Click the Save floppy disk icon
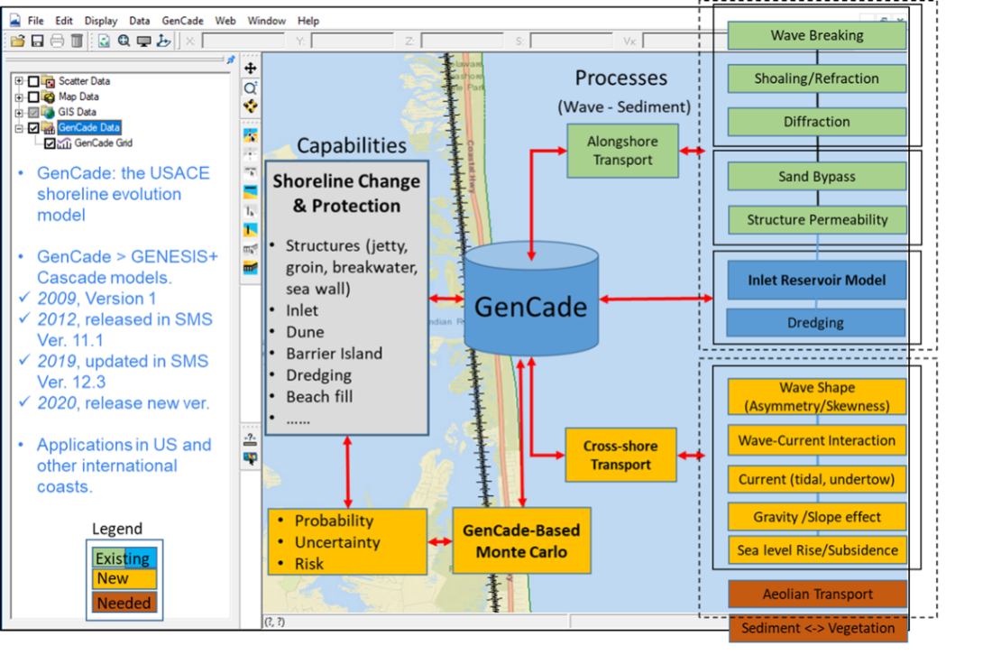 click(37, 41)
